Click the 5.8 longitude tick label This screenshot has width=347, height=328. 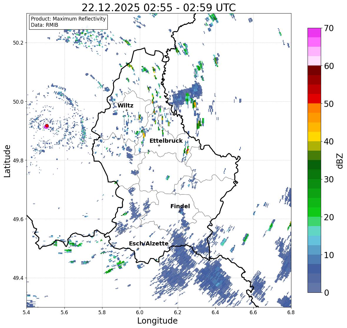pos(102,312)
